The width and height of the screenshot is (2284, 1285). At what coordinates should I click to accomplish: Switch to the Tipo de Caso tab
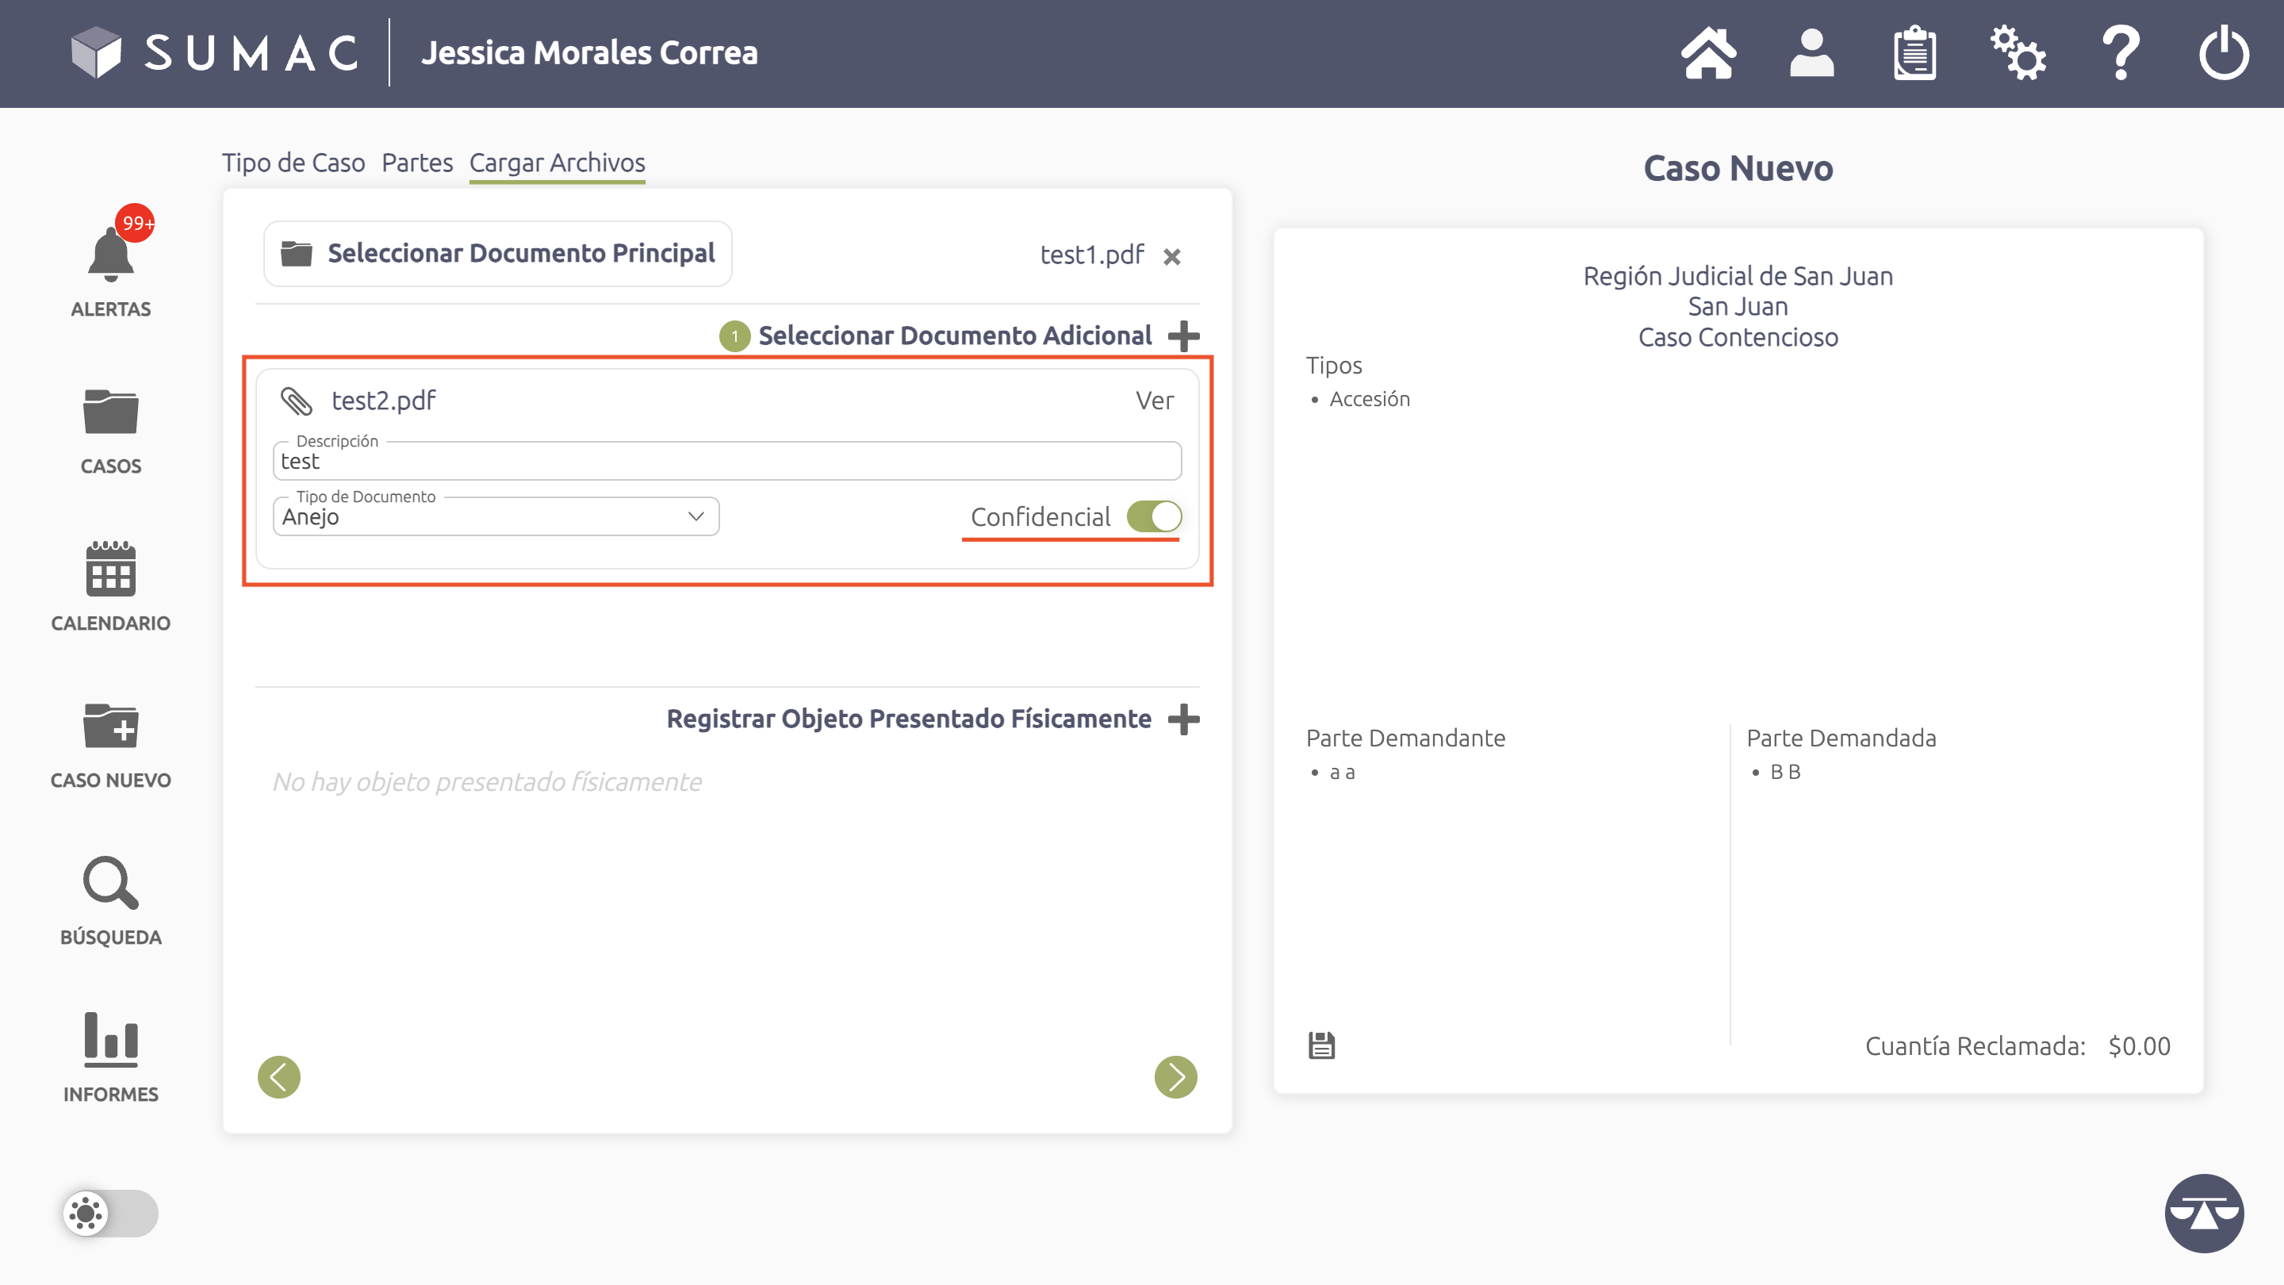[293, 163]
